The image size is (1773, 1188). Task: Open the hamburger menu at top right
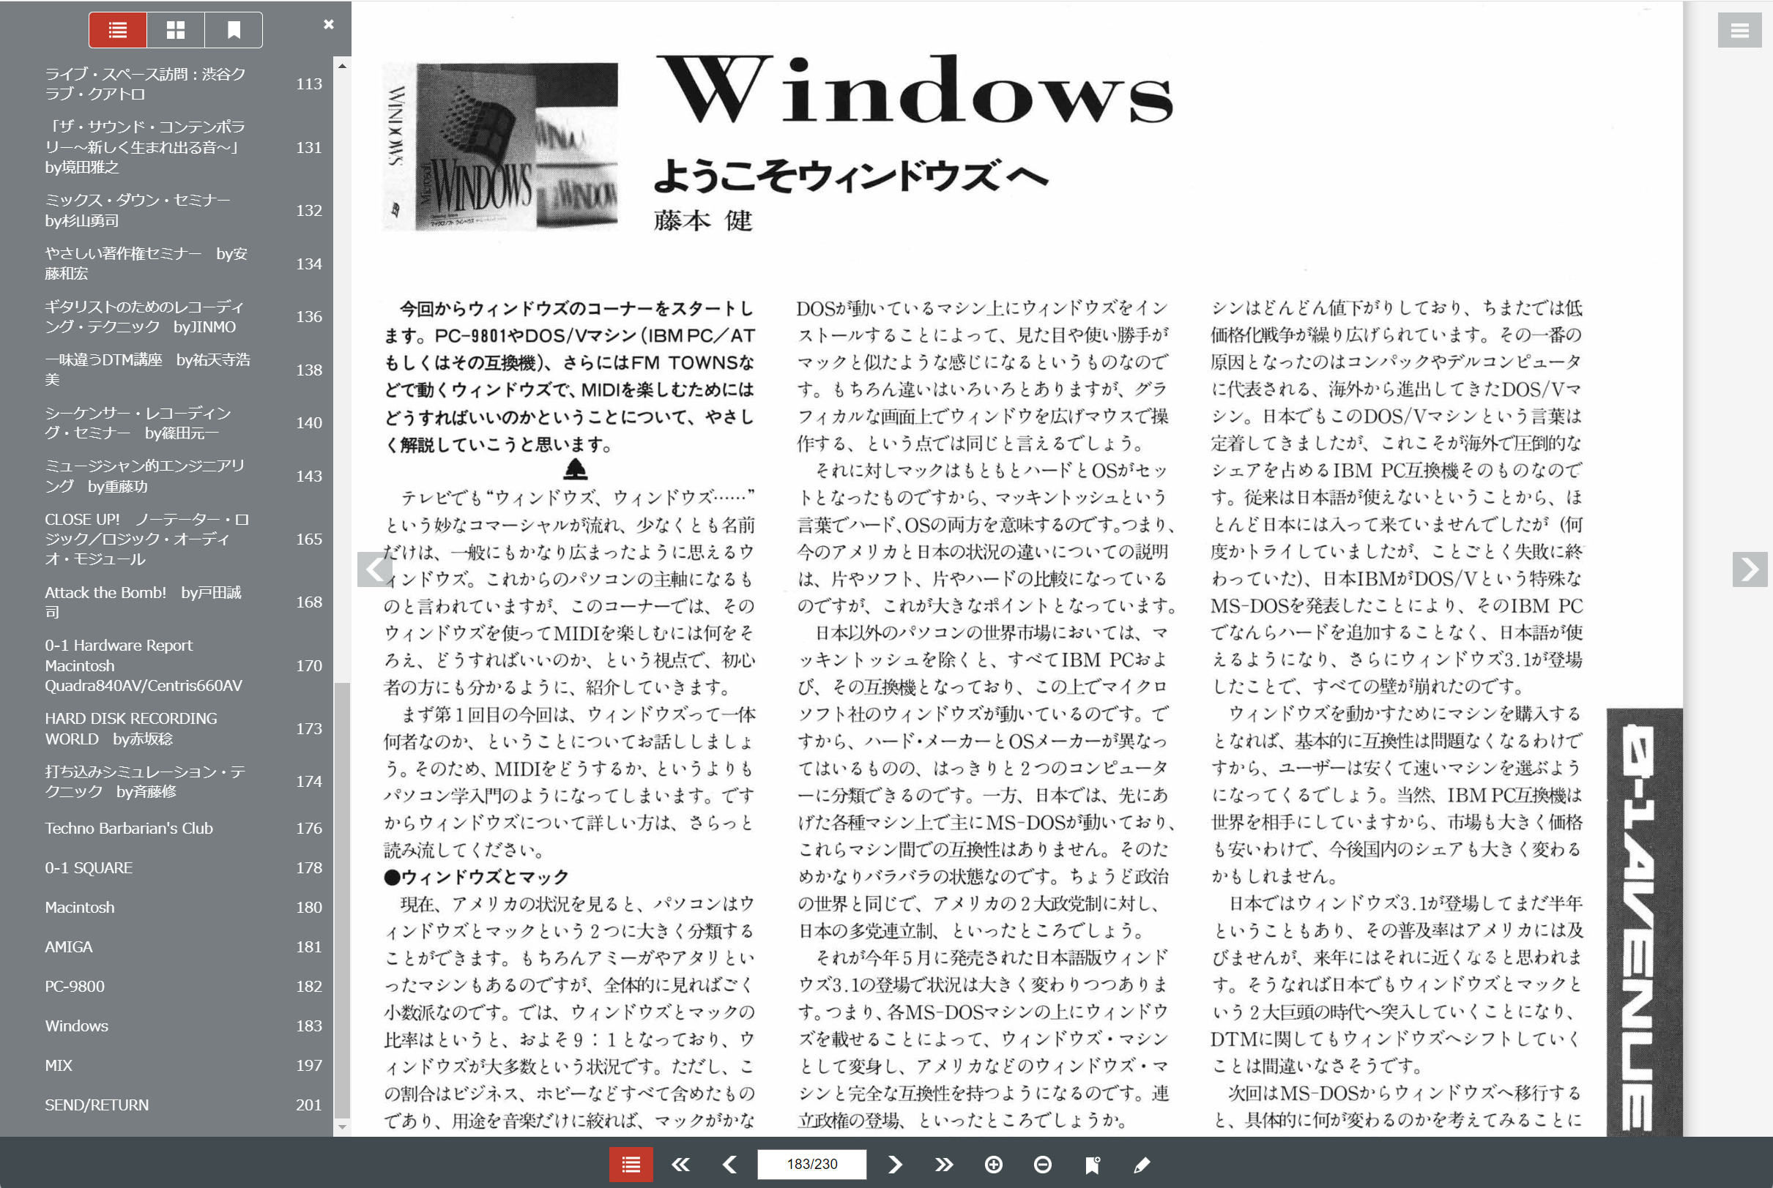coord(1739,30)
